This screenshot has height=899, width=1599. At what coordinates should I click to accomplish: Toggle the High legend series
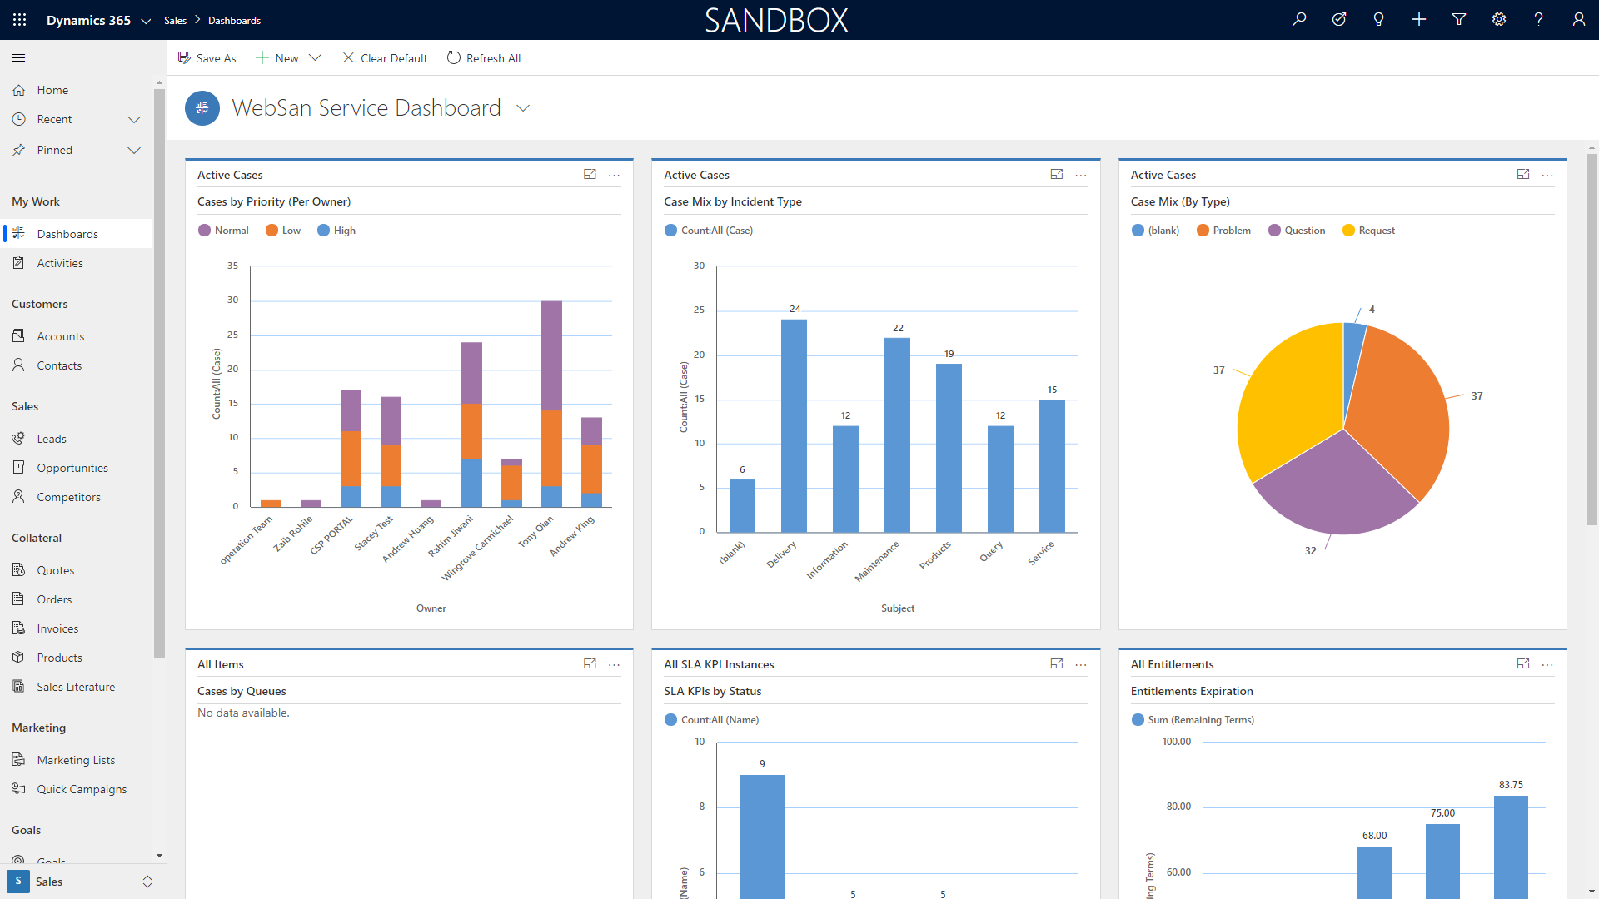tap(336, 231)
